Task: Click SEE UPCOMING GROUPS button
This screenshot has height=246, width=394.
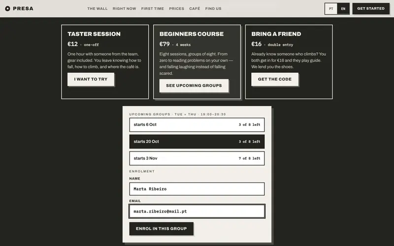Action: coord(194,86)
